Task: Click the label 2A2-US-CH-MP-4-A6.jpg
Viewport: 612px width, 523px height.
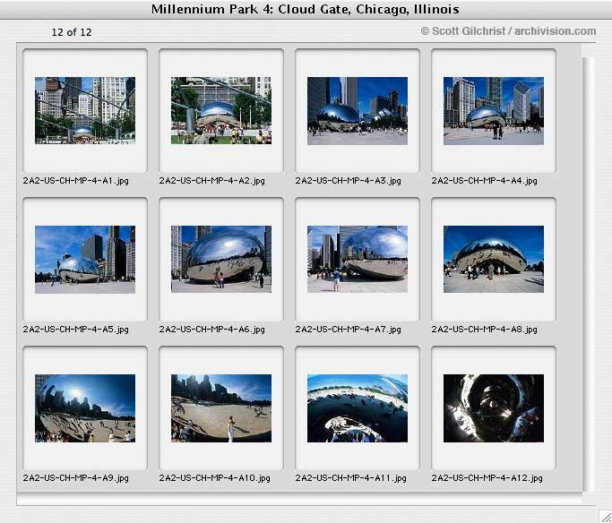Action: (x=212, y=330)
